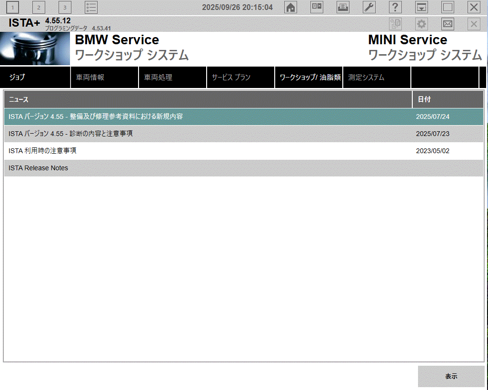Go to the ワークショップ/ 油脂類 tab
This screenshot has height=390, width=488.
[x=309, y=78]
